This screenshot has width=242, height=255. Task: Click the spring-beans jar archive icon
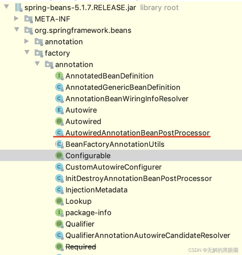click(x=18, y=8)
